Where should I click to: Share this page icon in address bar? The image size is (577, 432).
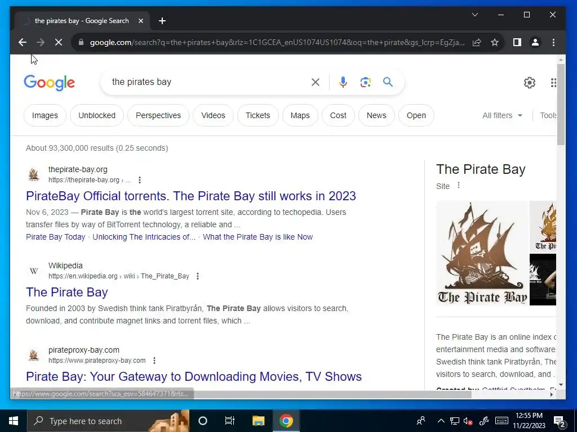click(477, 42)
